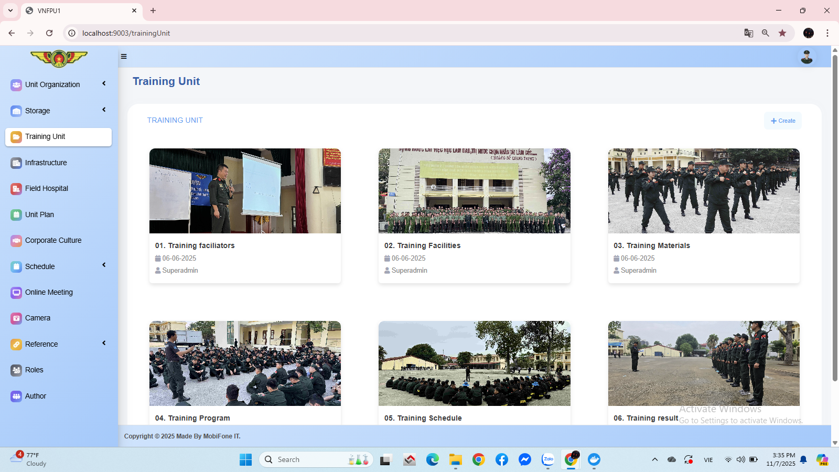The image size is (839, 472).
Task: Click the user avatar icon at top right
Action: coord(806,56)
